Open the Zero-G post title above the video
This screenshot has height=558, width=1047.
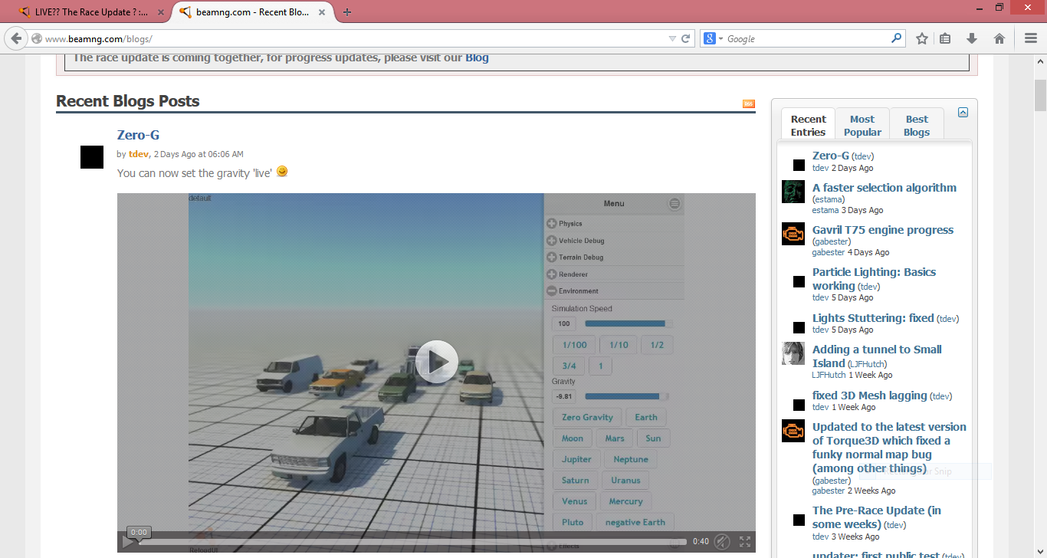click(x=138, y=135)
